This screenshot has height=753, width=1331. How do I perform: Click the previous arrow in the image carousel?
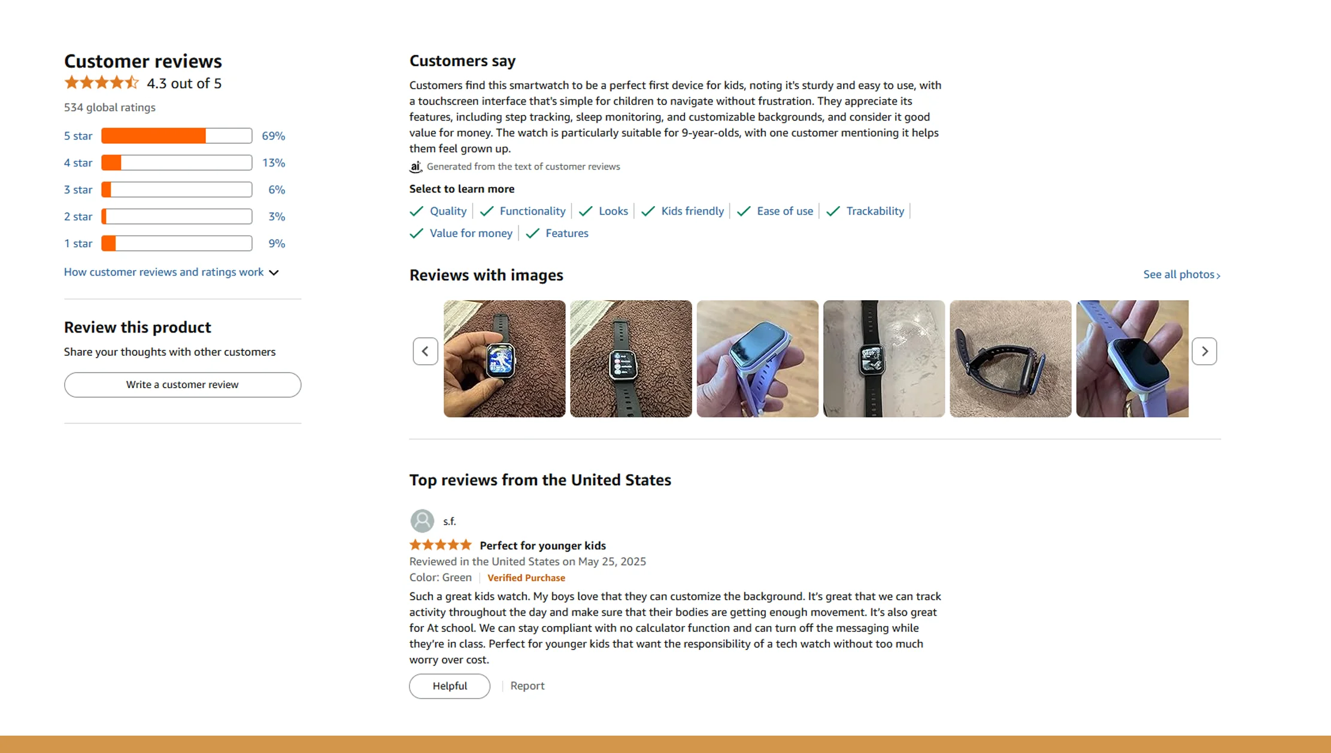click(x=425, y=351)
